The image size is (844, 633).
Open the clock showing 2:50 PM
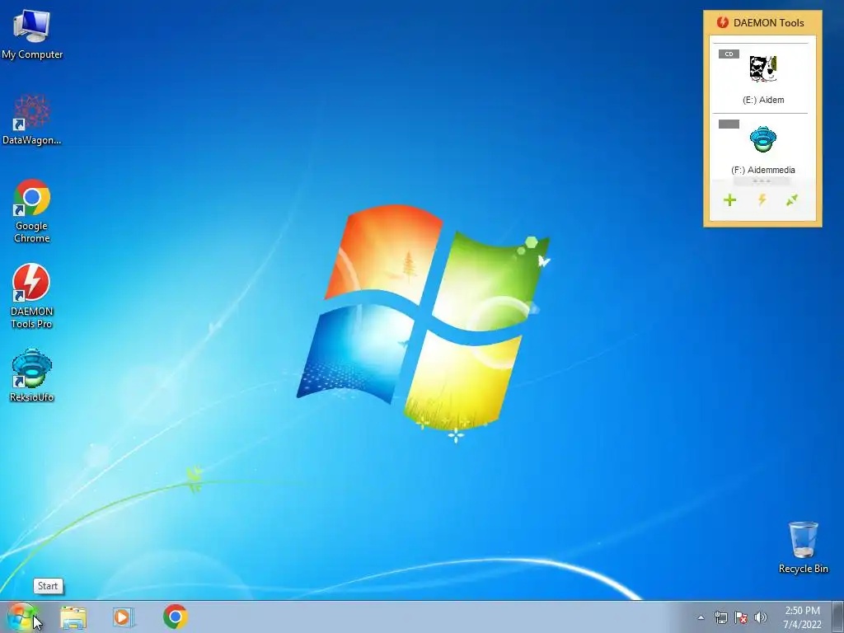pos(802,617)
